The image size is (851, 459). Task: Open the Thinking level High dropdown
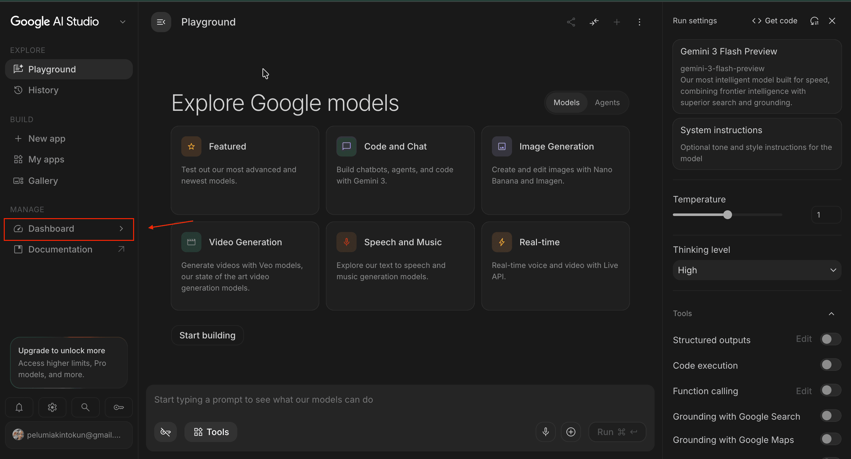point(757,270)
